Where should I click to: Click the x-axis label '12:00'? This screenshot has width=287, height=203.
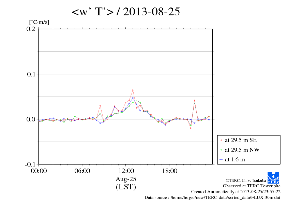pos(126,171)
